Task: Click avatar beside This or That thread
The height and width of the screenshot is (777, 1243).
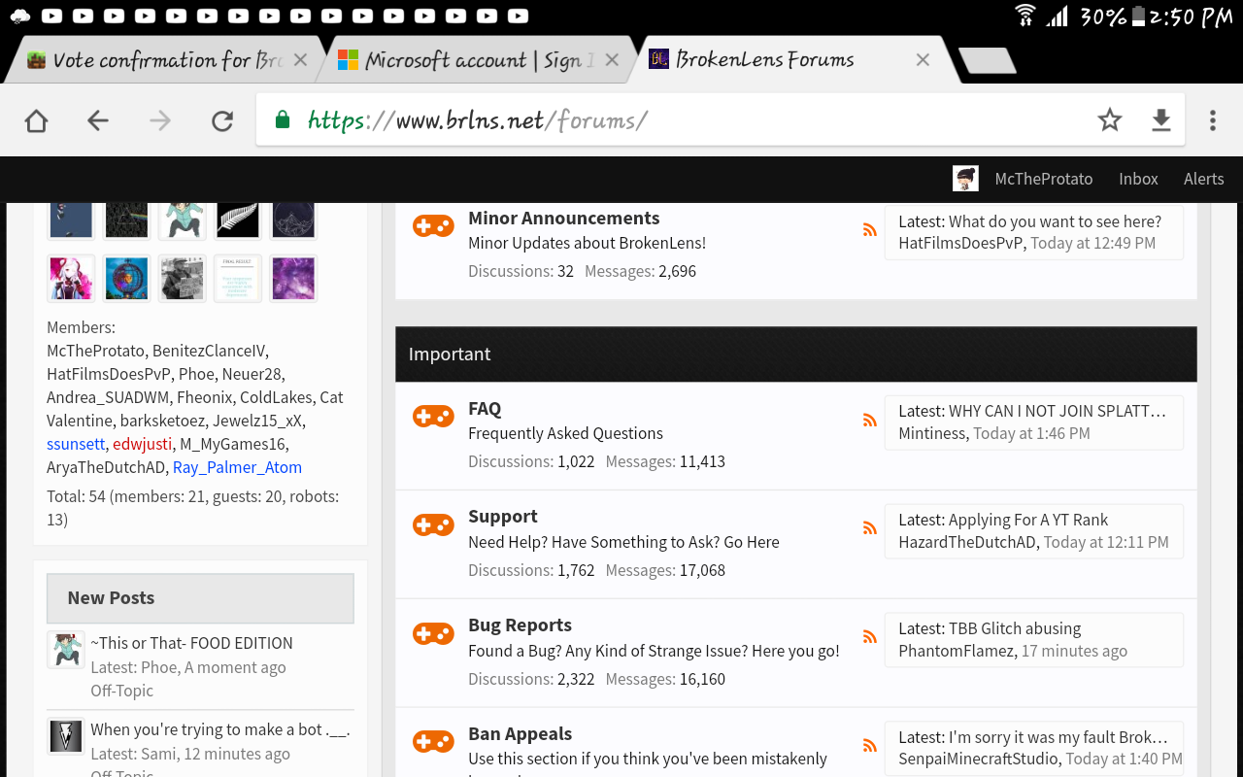Action: click(66, 649)
